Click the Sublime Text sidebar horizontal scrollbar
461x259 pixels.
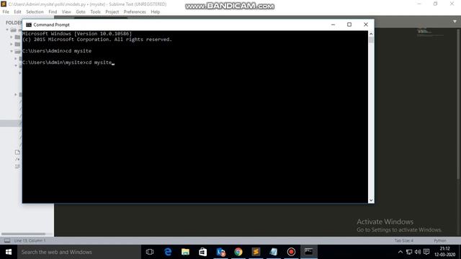23,234
